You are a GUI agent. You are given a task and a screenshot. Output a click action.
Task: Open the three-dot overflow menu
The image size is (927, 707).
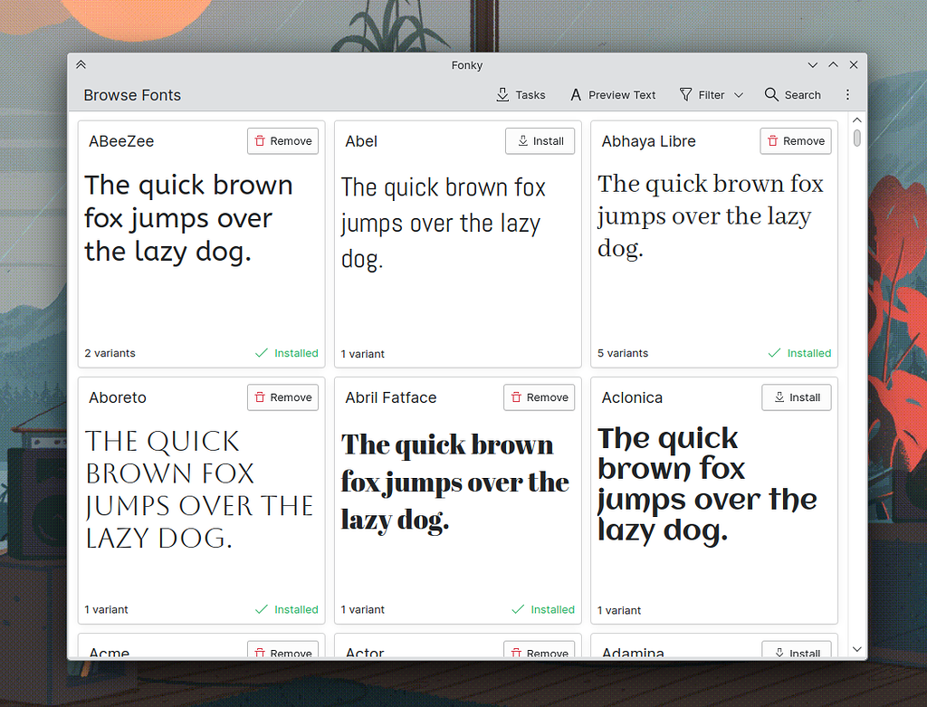[847, 95]
